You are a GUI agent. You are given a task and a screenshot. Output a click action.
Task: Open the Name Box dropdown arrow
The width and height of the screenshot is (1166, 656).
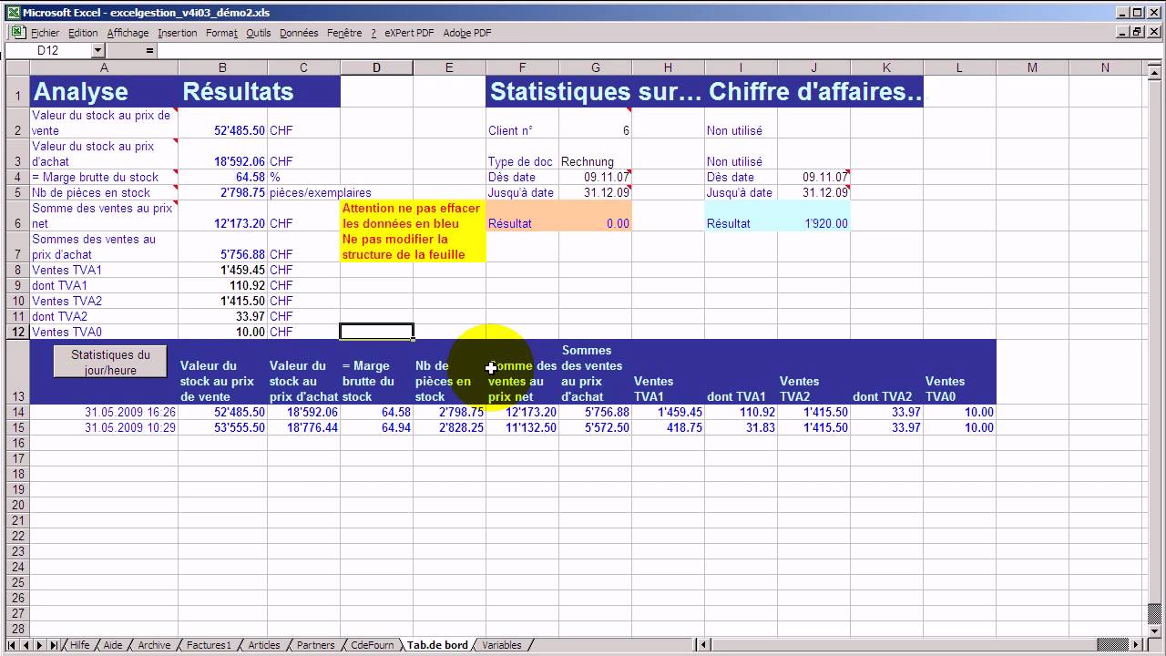(98, 51)
